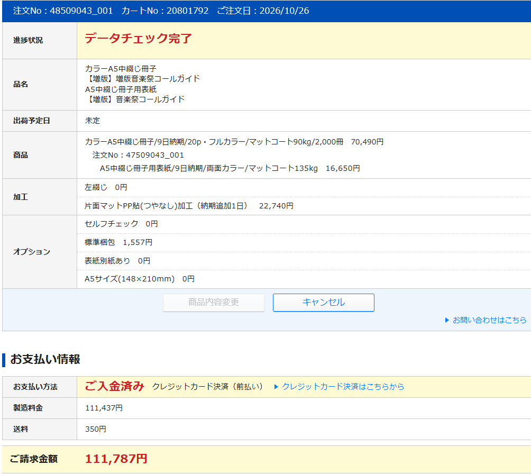Select the A5サイズ(148×210mm) 0円 option

[140, 279]
